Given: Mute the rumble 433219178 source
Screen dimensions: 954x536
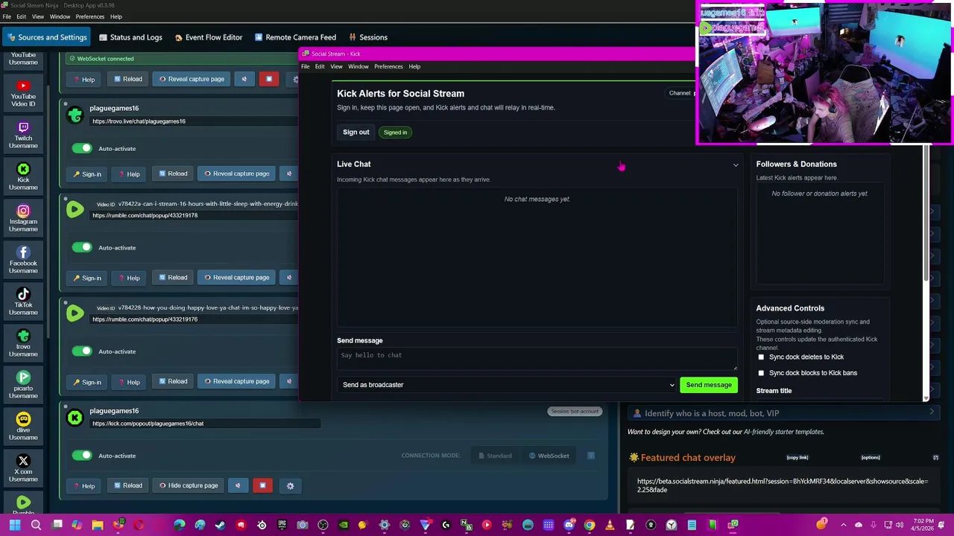Looking at the screenshot, I should tap(289, 278).
